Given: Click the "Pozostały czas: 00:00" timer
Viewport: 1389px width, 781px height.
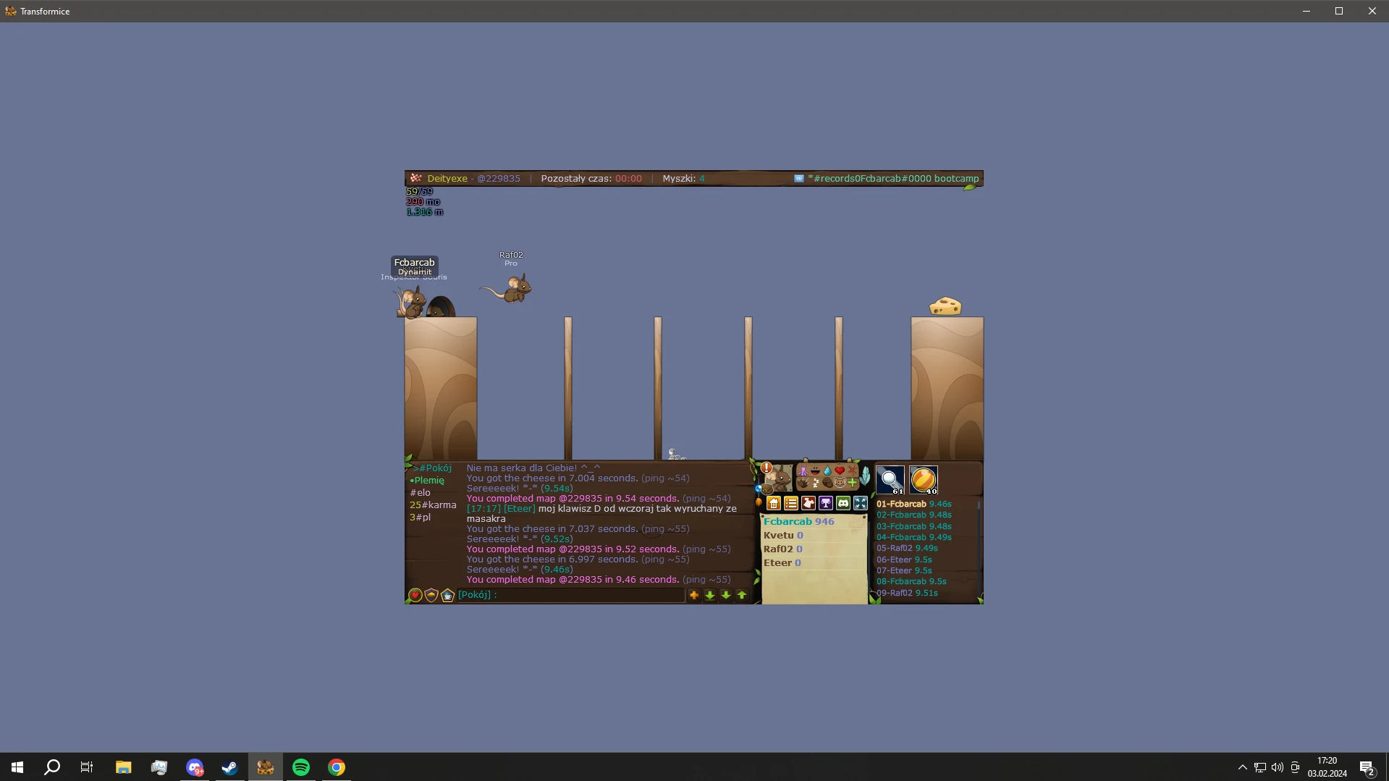Looking at the screenshot, I should click(x=591, y=178).
